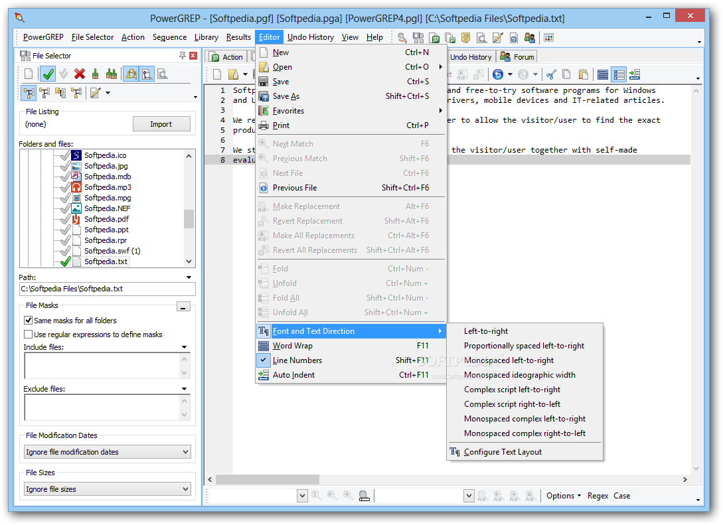Screen dimensions: 723x525
Task: Click the Line Numbers icon in editor toolbar
Action: (x=619, y=74)
